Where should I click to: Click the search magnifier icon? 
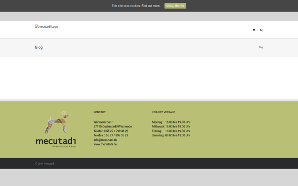[x=262, y=30]
